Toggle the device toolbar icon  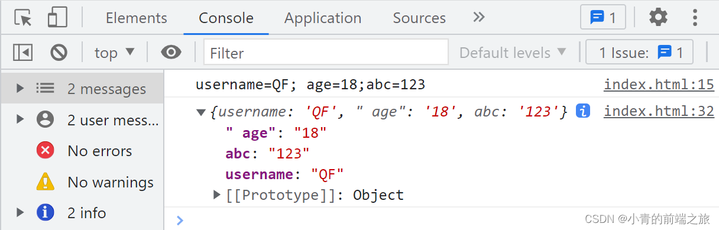tap(57, 18)
